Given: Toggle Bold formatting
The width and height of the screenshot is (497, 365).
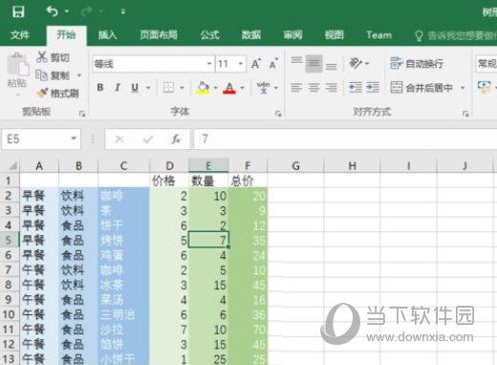Looking at the screenshot, I should click(x=100, y=87).
